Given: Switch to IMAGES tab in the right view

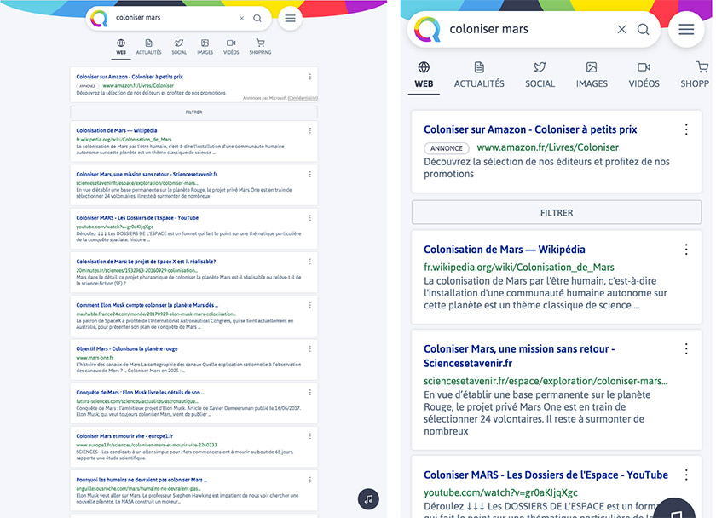Looking at the screenshot, I should click(592, 76).
